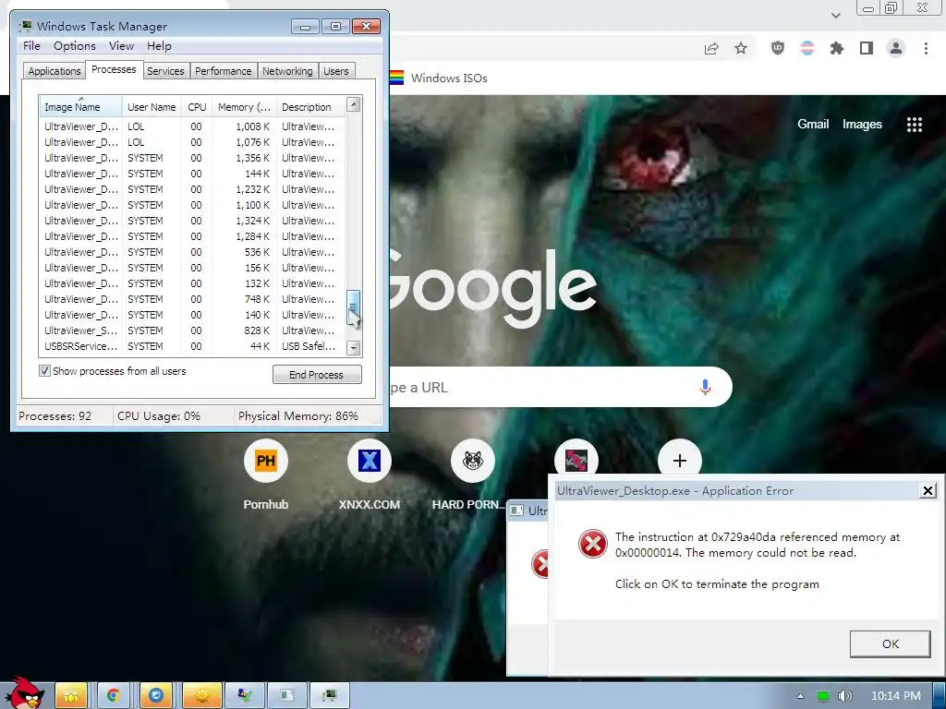Screen dimensions: 946x709
Task: Select the UltraViewer process using 1,356 K
Action: pyautogui.click(x=192, y=158)
